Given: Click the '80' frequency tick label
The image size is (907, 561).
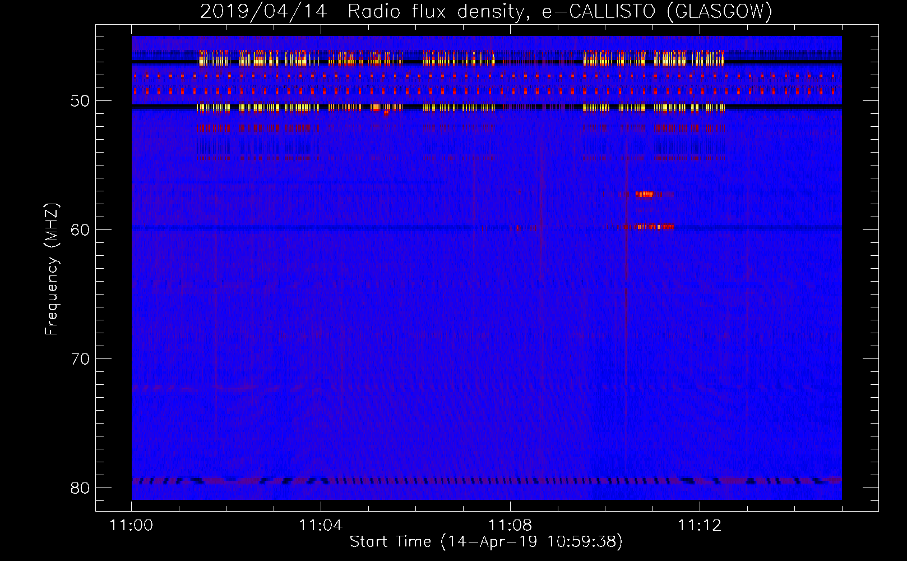Looking at the screenshot, I should tap(80, 488).
